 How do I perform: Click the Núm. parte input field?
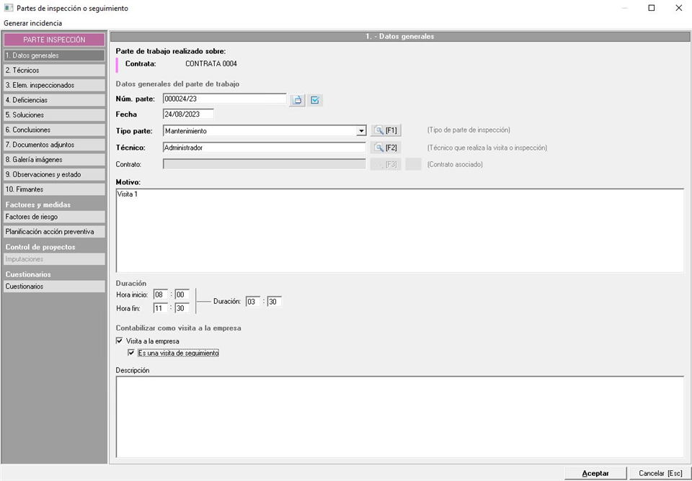coord(225,99)
